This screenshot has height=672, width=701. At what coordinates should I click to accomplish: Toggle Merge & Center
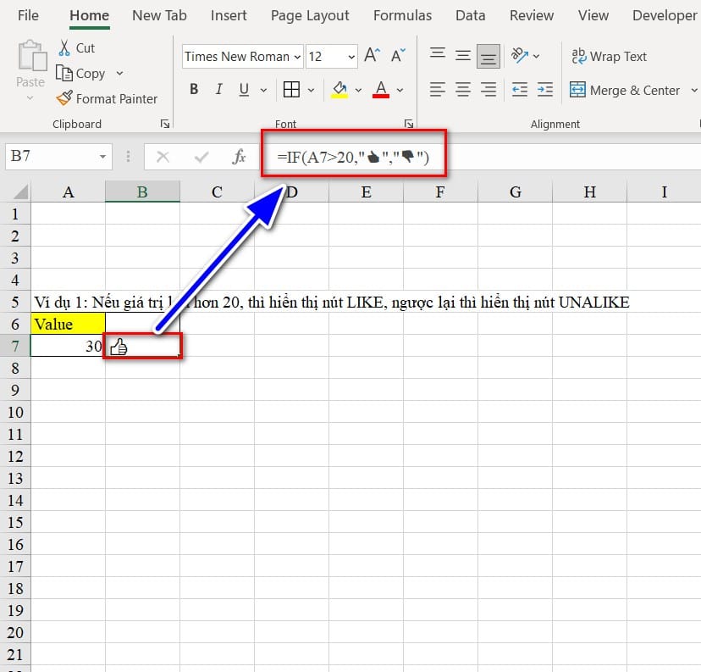point(625,90)
